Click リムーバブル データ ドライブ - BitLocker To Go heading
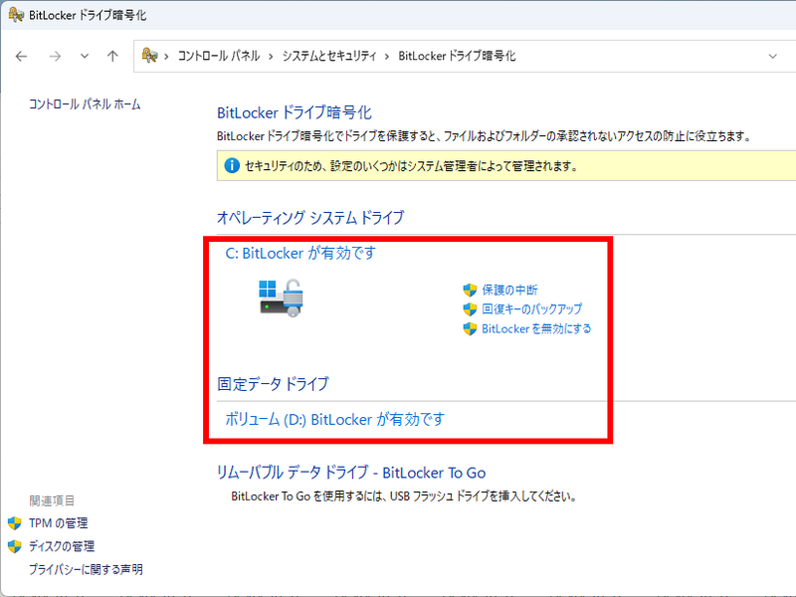 click(x=351, y=473)
